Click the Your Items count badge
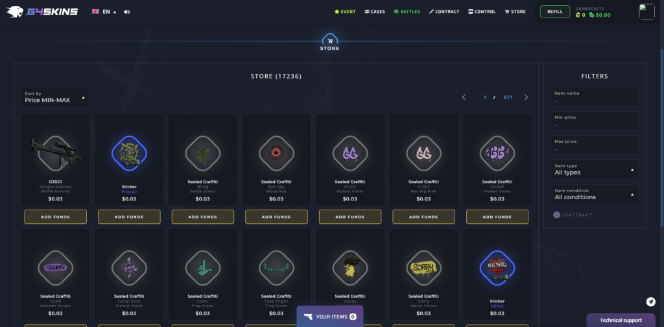 353,317
